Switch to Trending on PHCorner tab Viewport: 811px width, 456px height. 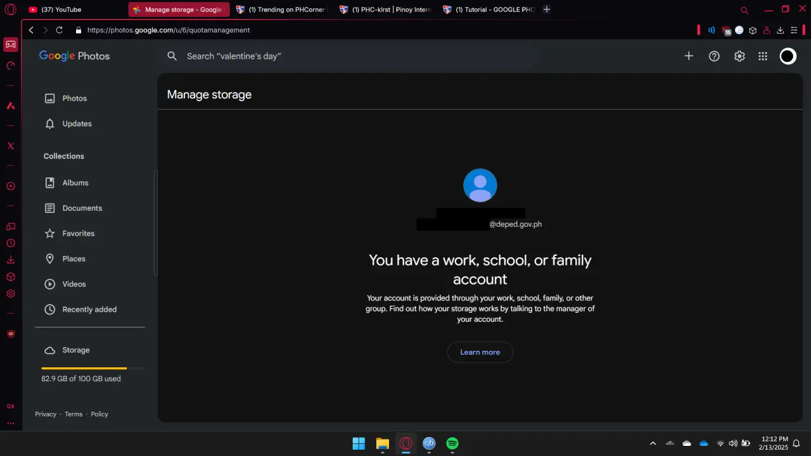281,9
